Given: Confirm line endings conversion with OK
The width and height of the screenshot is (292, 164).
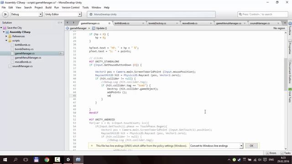Looking at the screenshot, I should click(x=251, y=146).
